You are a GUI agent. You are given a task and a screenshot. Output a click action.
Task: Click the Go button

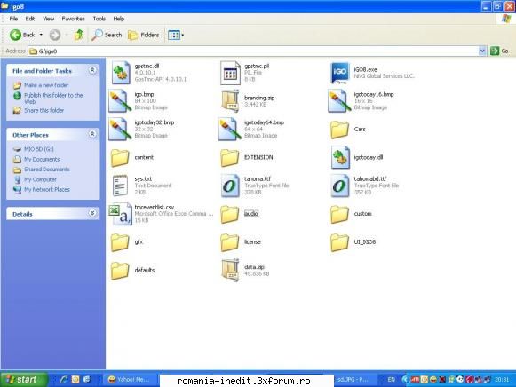pos(500,51)
